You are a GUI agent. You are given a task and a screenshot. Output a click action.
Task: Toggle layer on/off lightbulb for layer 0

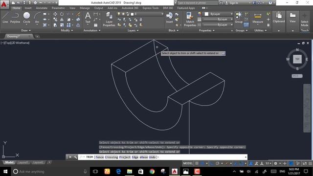pyautogui.click(x=119, y=14)
